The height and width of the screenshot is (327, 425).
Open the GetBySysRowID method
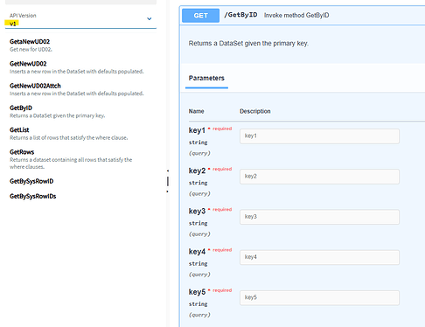click(x=31, y=181)
